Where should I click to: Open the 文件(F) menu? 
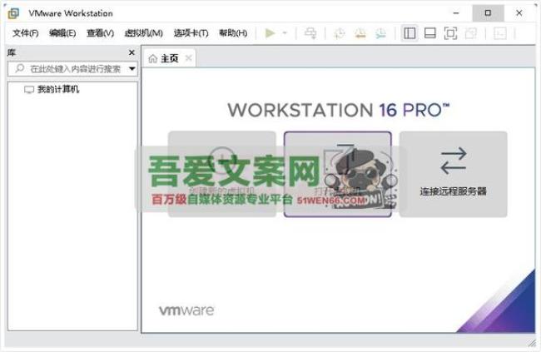click(26, 33)
